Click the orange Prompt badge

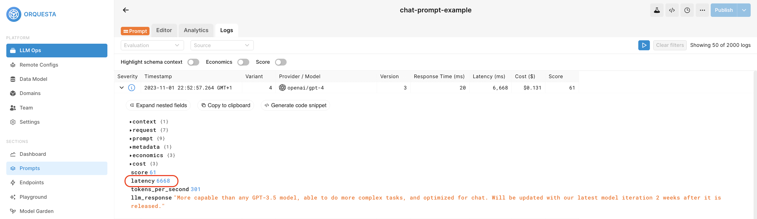coord(135,31)
